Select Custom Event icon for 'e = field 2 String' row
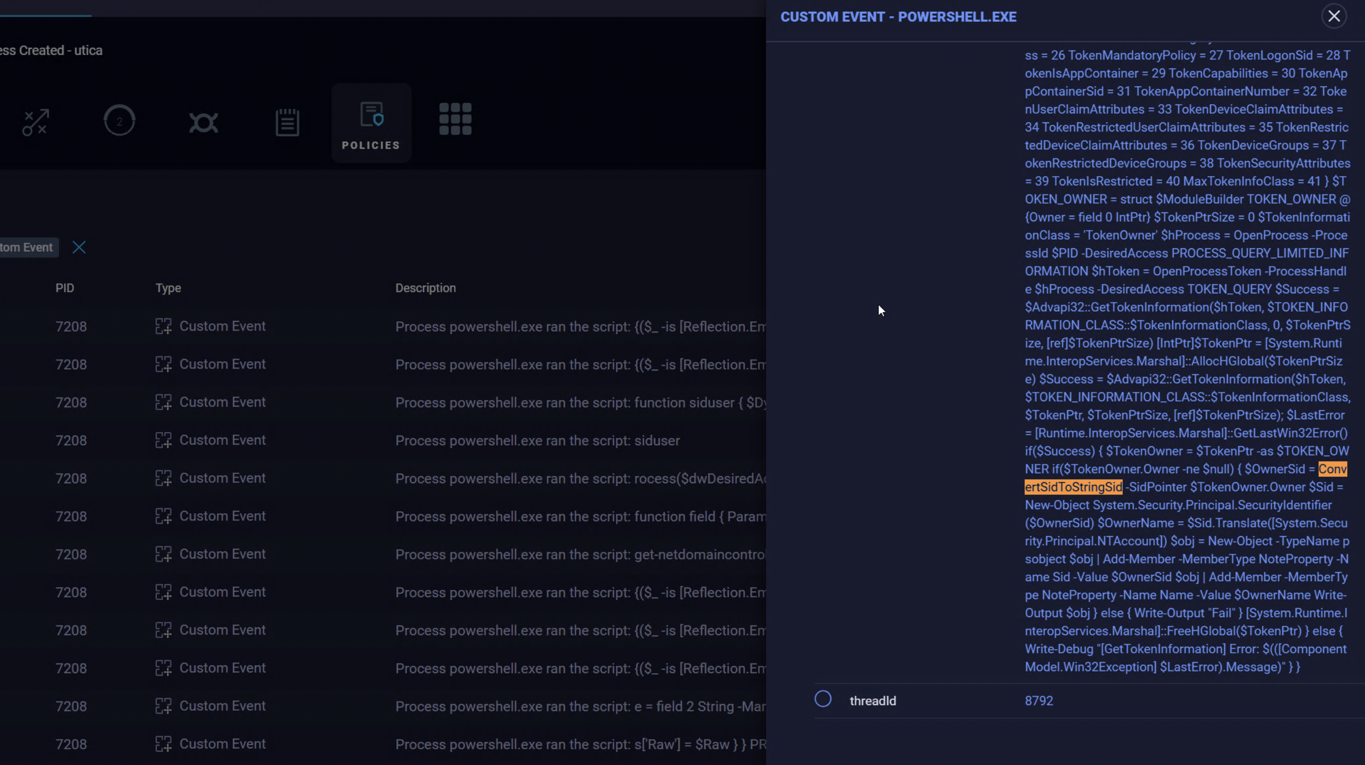The image size is (1365, 765). 163,706
